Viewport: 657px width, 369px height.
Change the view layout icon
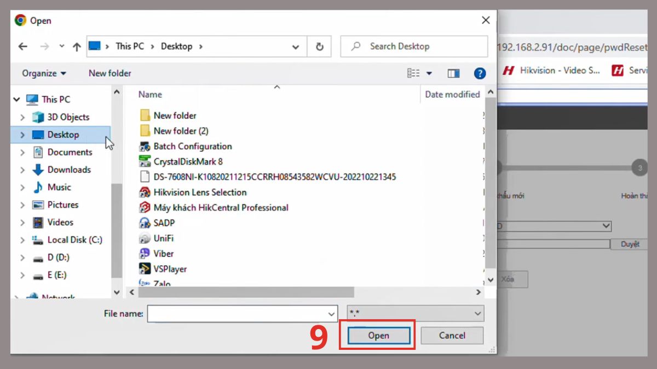tap(414, 73)
